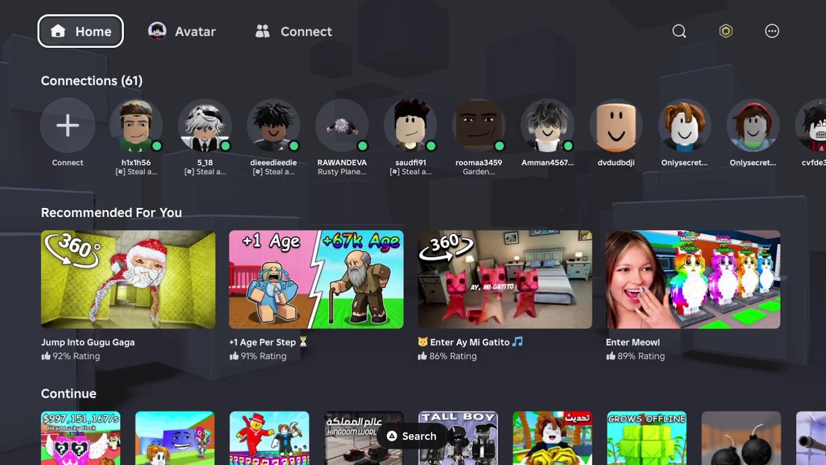Resume the game with red Arabic banner
The height and width of the screenshot is (465, 826).
(x=552, y=439)
